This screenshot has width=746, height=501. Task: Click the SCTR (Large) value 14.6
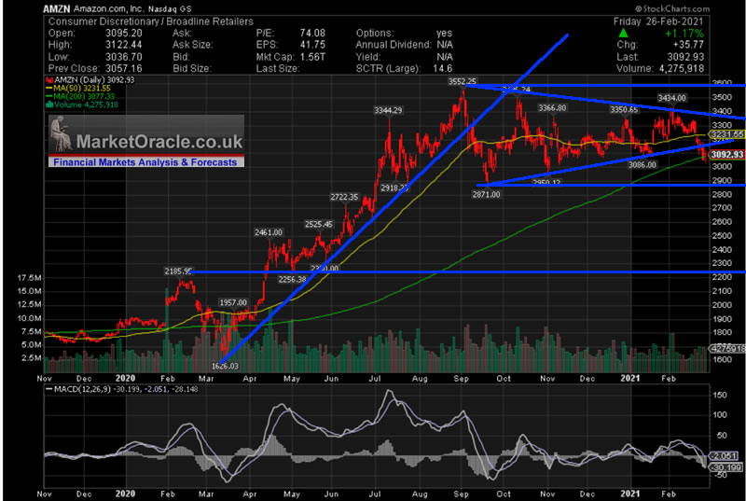(x=444, y=68)
